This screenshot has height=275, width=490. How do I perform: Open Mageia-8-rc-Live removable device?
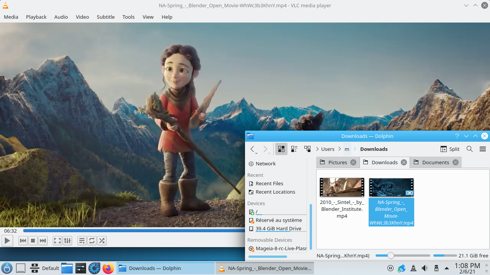(276, 248)
